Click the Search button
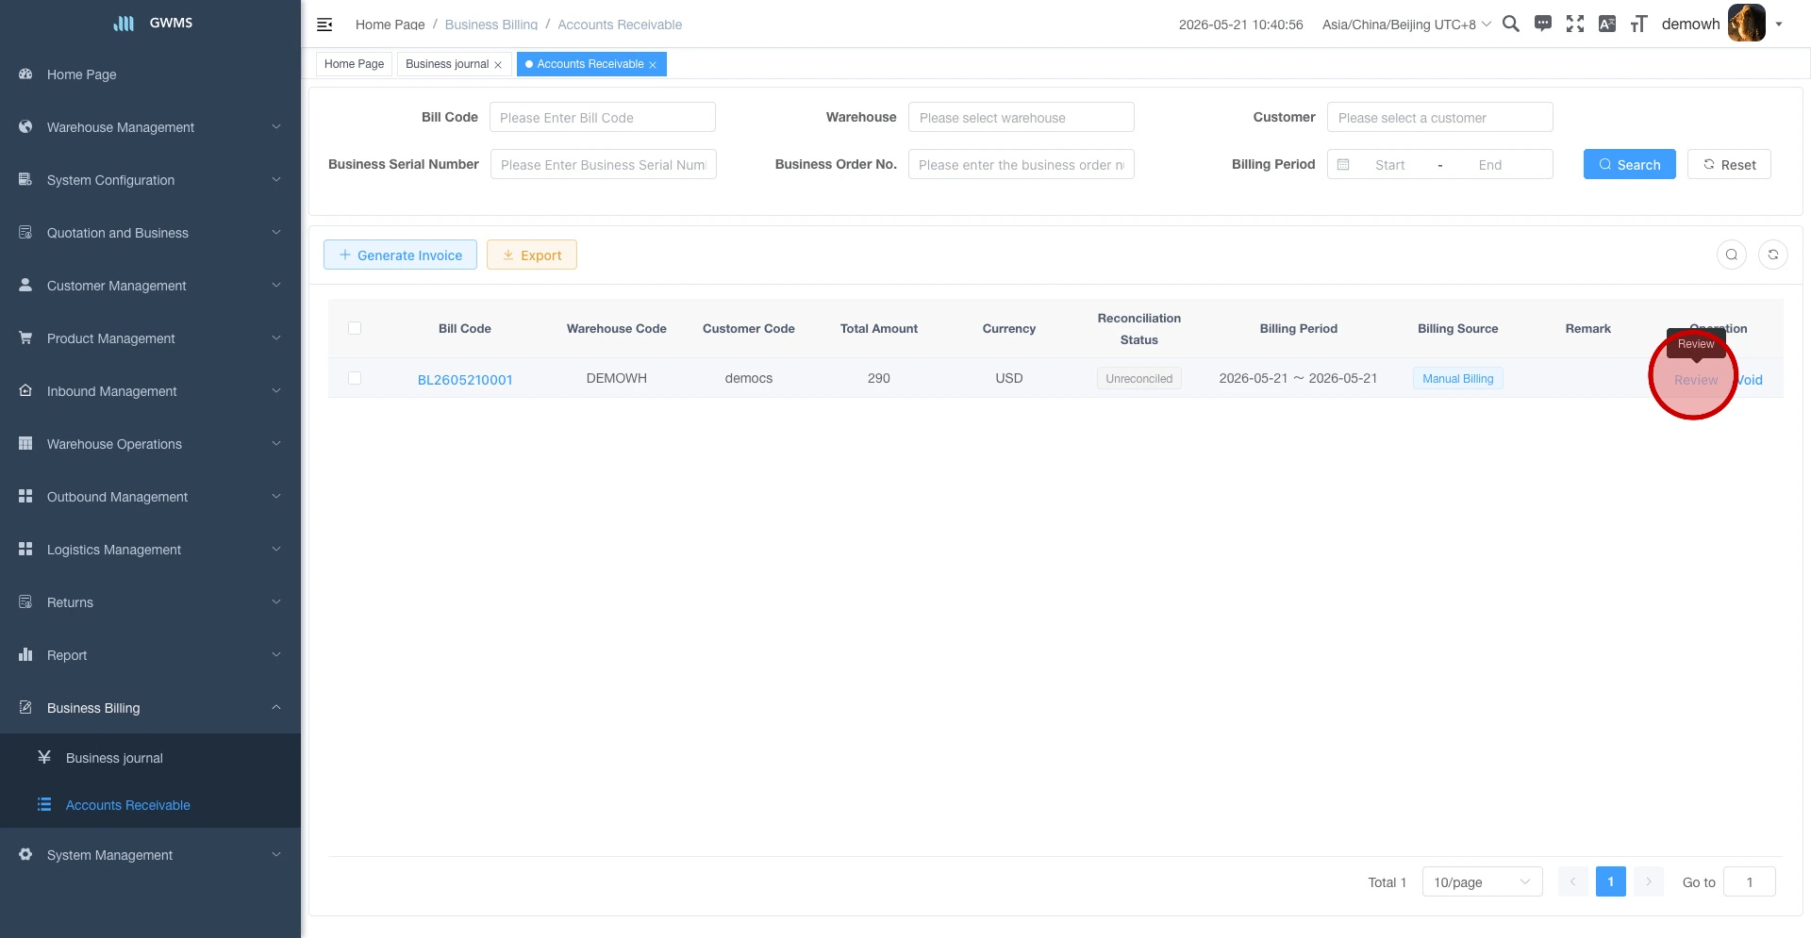 (1629, 164)
